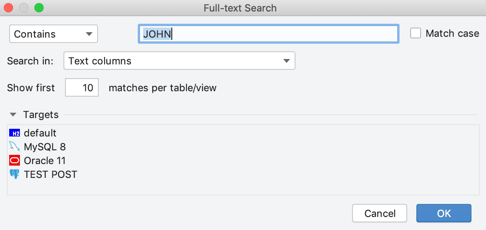Select the Oracle 11 target entry
The width and height of the screenshot is (486, 230).
[45, 161]
